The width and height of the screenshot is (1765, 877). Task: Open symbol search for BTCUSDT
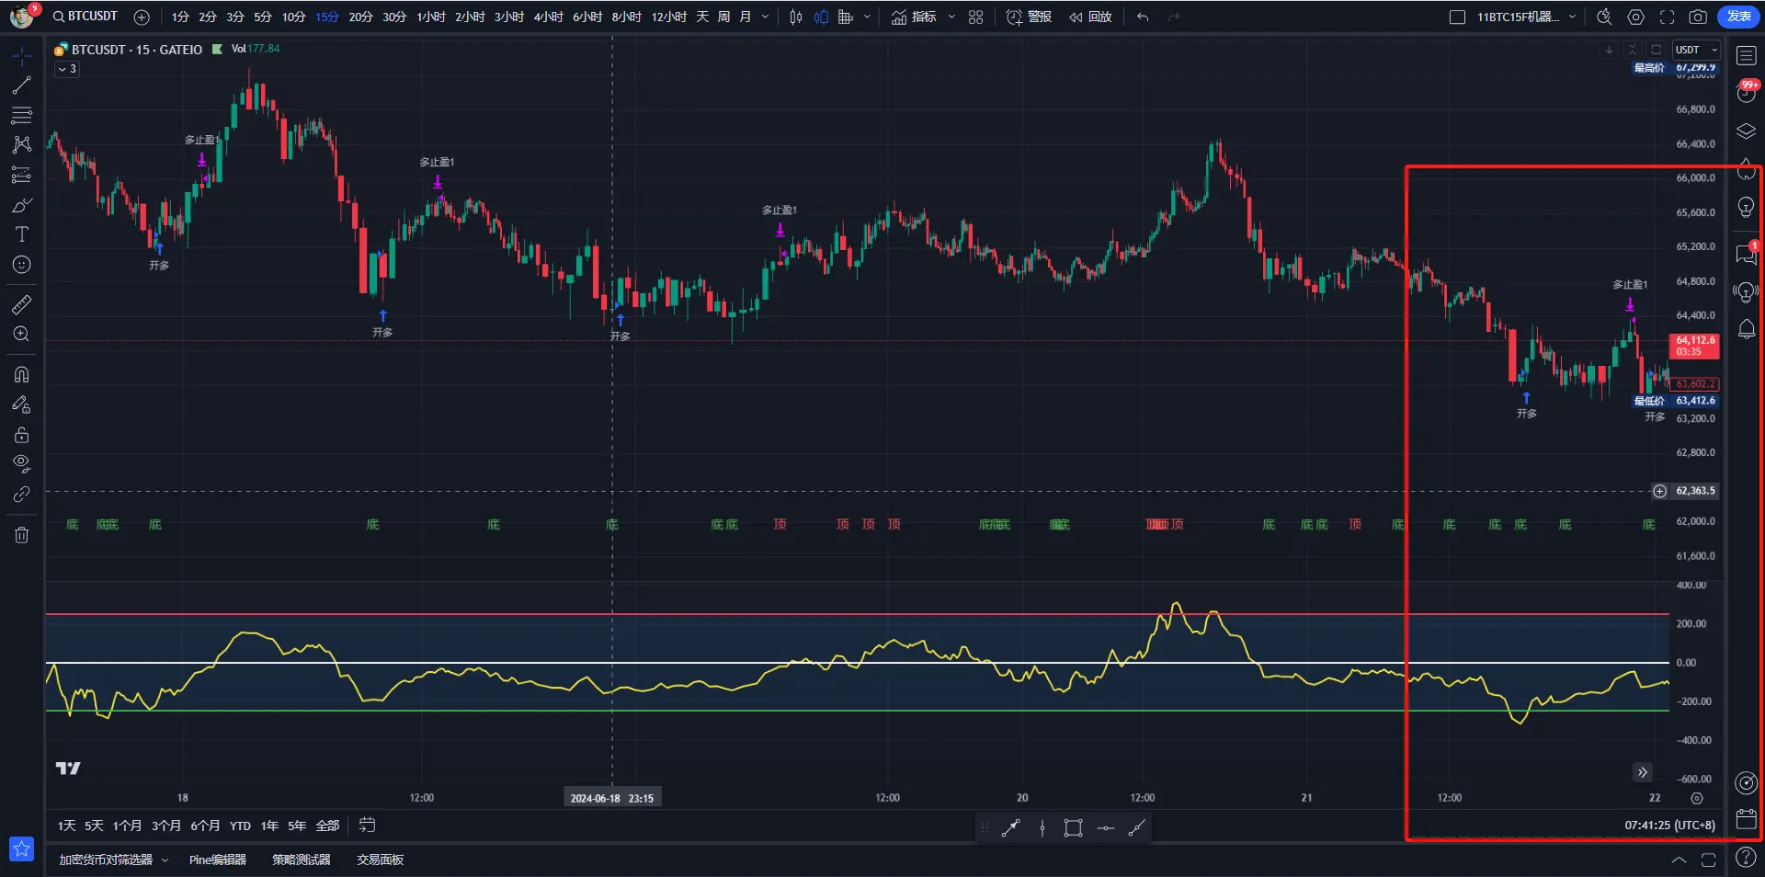(85, 17)
